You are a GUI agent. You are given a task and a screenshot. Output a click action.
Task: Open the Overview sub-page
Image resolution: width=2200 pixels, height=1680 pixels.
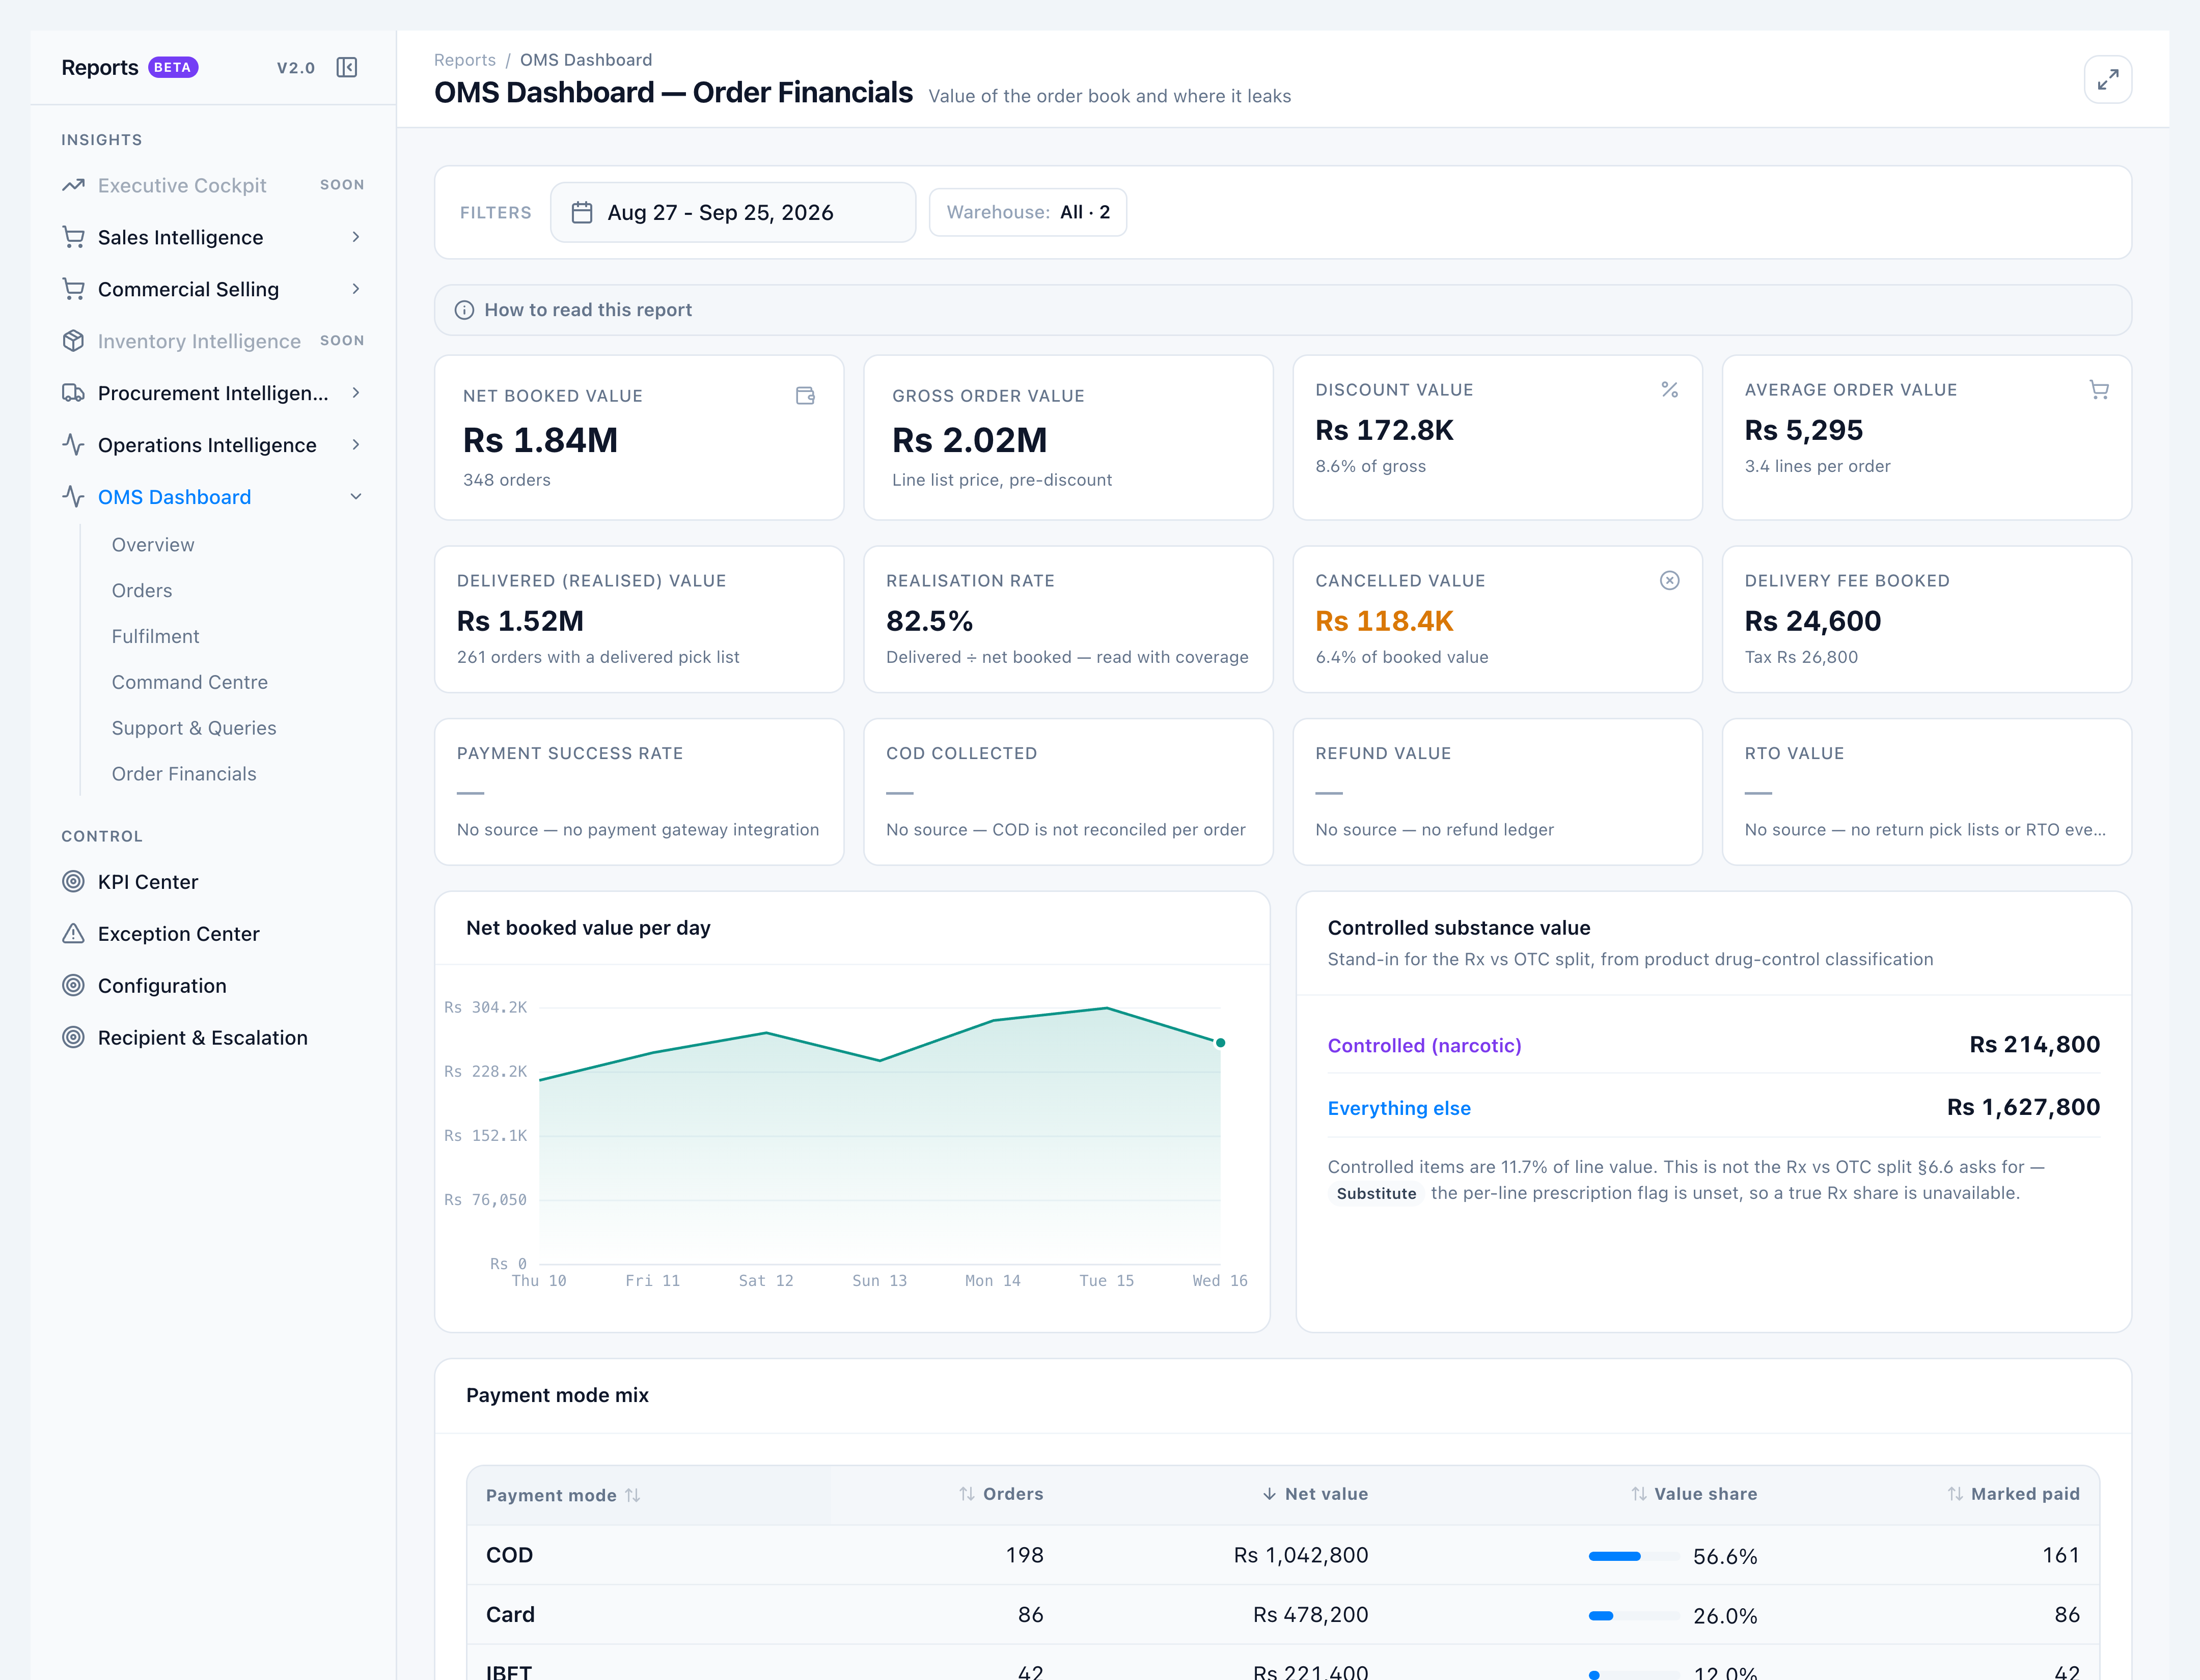(x=153, y=545)
